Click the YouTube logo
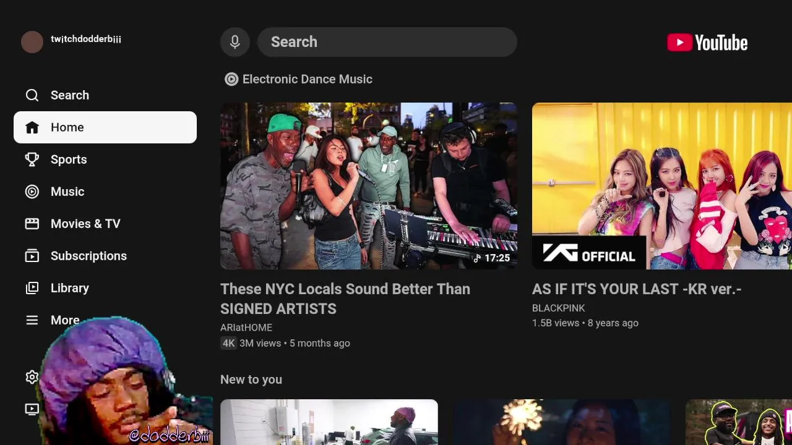Screen dimensions: 792x445 [707, 43]
